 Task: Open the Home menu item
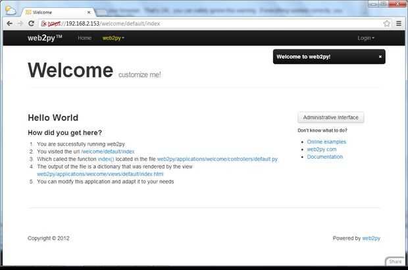(x=85, y=38)
